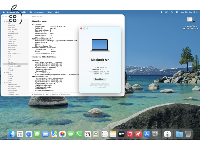Select Bluetooth in the sidebar
This screenshot has height=150, width=200.
(x=11, y=27)
